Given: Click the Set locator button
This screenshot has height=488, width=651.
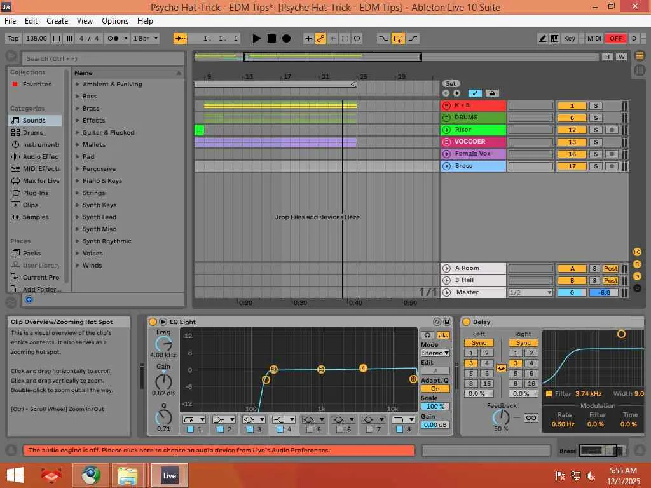Looking at the screenshot, I should (x=451, y=83).
